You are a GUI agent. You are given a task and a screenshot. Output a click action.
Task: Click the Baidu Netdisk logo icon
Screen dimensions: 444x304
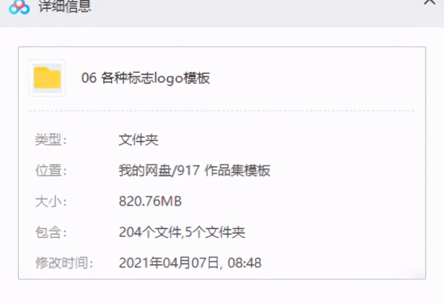[19, 7]
